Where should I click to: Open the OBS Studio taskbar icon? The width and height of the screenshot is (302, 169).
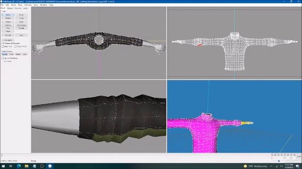pyautogui.click(x=42, y=166)
